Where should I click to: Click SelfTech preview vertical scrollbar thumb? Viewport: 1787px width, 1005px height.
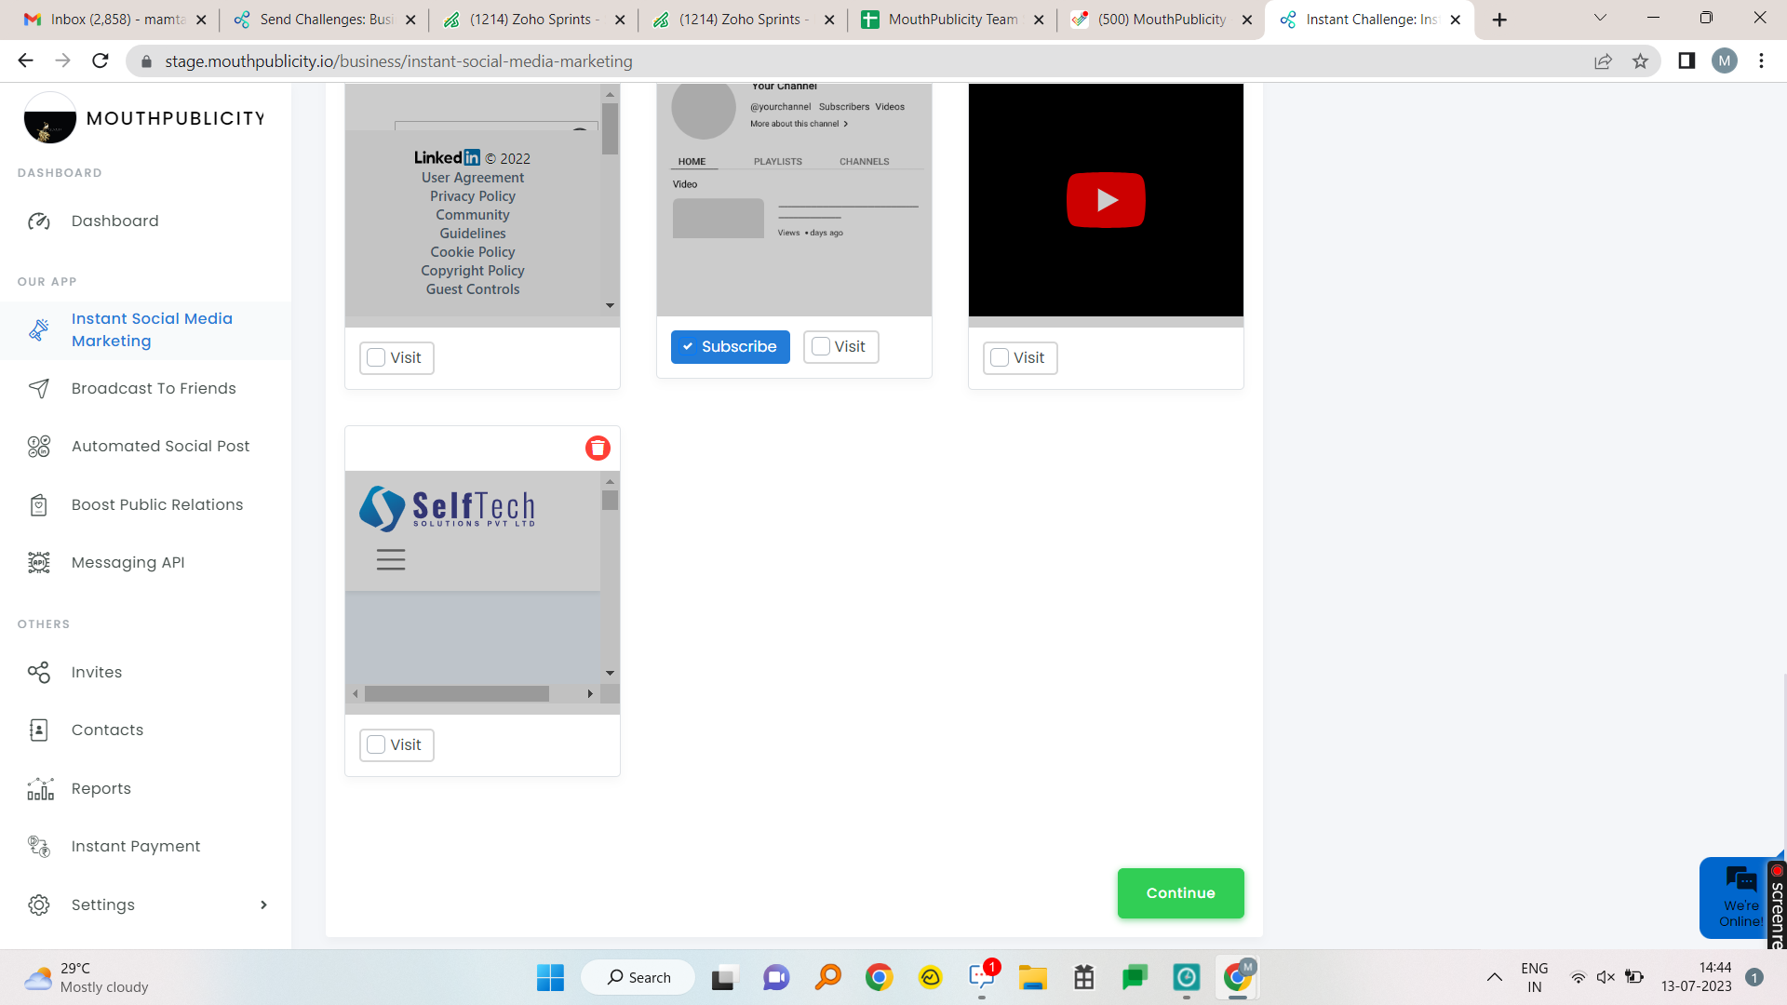pyautogui.click(x=610, y=501)
